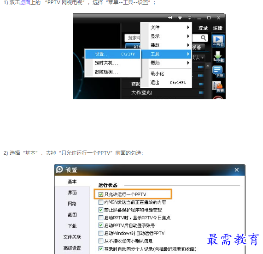Check 从不接收任何小喇叭信息
This screenshot has height=254, width=263.
(x=100, y=241)
